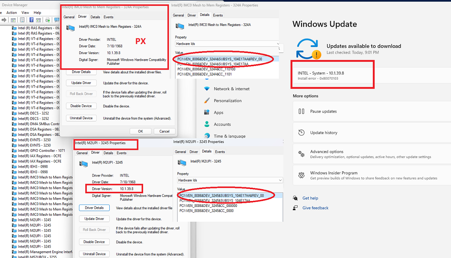Open Property dropdown in M2UPI 3245 Details dialog

point(230,180)
